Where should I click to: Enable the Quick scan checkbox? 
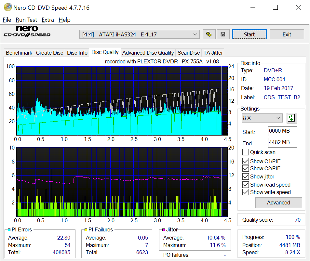point(246,152)
